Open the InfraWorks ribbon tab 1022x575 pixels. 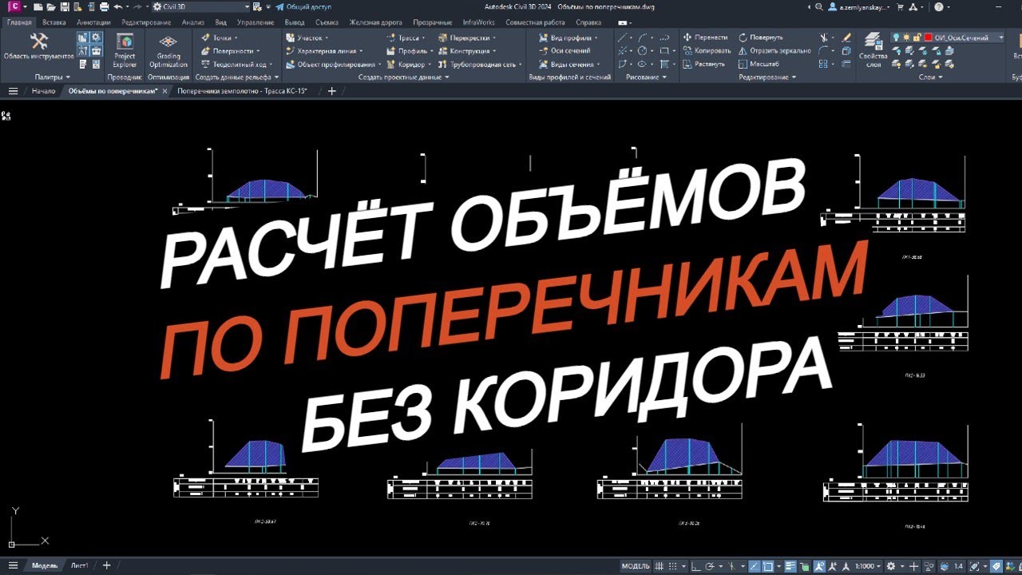click(x=479, y=22)
